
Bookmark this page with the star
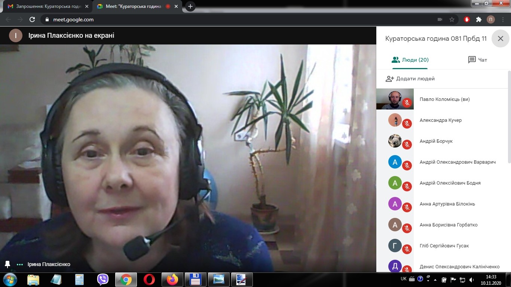coord(452,19)
